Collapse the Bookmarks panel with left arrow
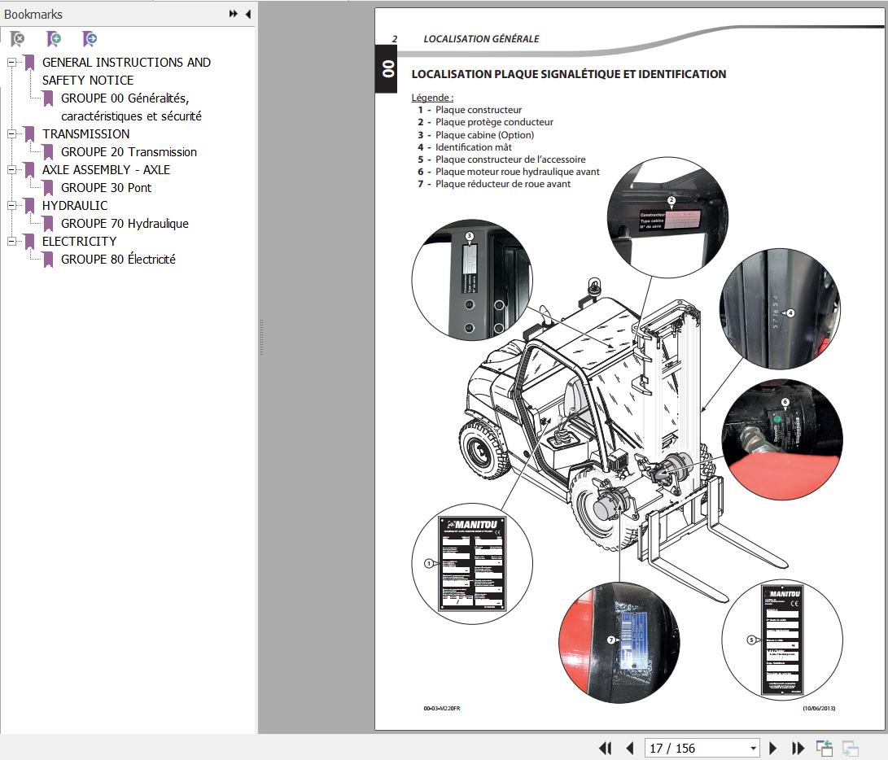 247,14
